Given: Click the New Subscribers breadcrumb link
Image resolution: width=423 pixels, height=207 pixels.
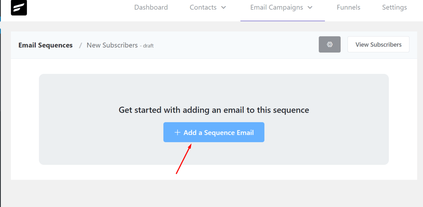Looking at the screenshot, I should (x=112, y=45).
